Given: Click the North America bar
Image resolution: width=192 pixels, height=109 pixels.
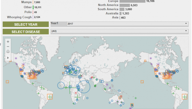Looking at the screenshot, I should pyautogui.click(x=125, y=5).
